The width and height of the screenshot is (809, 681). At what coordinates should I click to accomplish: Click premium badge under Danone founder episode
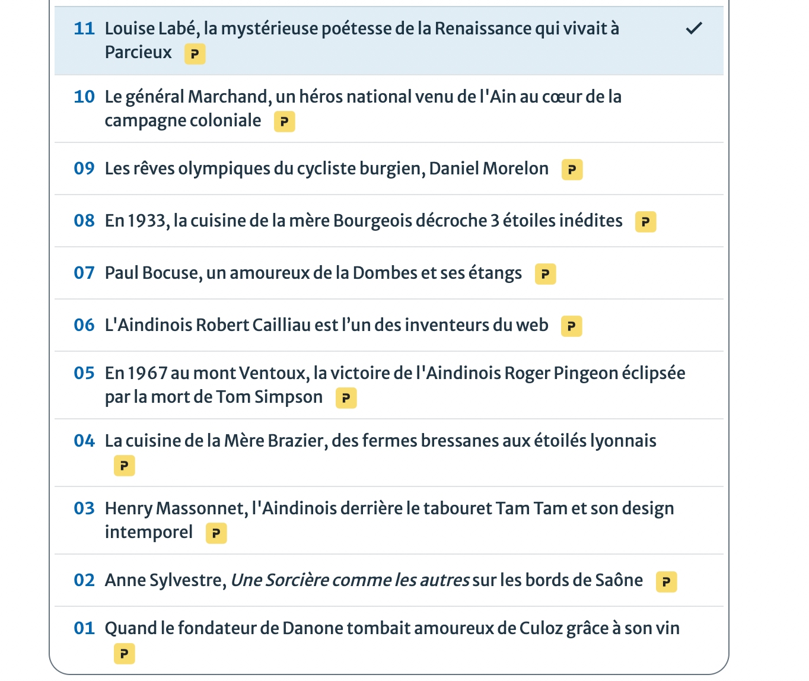point(124,654)
